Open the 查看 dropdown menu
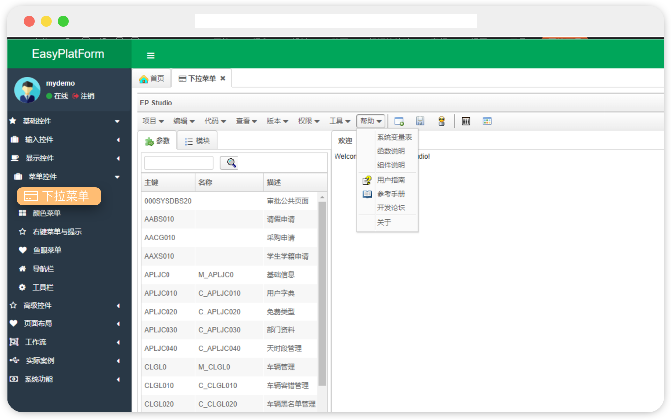Screen dimensions: 671x420 point(247,121)
